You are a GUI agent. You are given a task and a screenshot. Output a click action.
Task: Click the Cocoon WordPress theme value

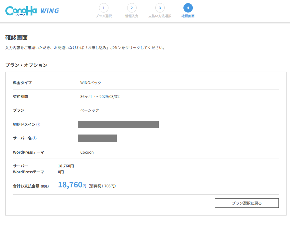click(x=87, y=152)
